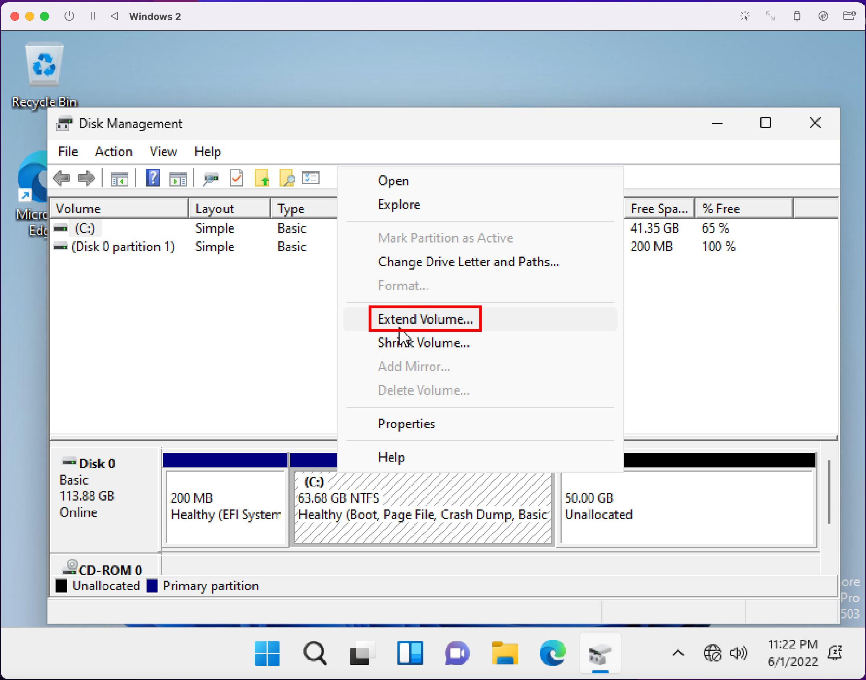Screen dimensions: 866x680
Task: Click the Volume column header
Action: pyautogui.click(x=119, y=208)
